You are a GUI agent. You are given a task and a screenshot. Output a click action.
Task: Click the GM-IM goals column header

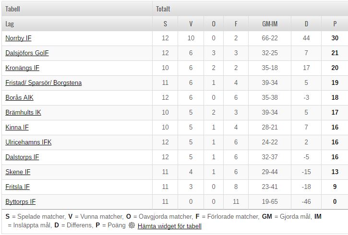[x=270, y=23]
